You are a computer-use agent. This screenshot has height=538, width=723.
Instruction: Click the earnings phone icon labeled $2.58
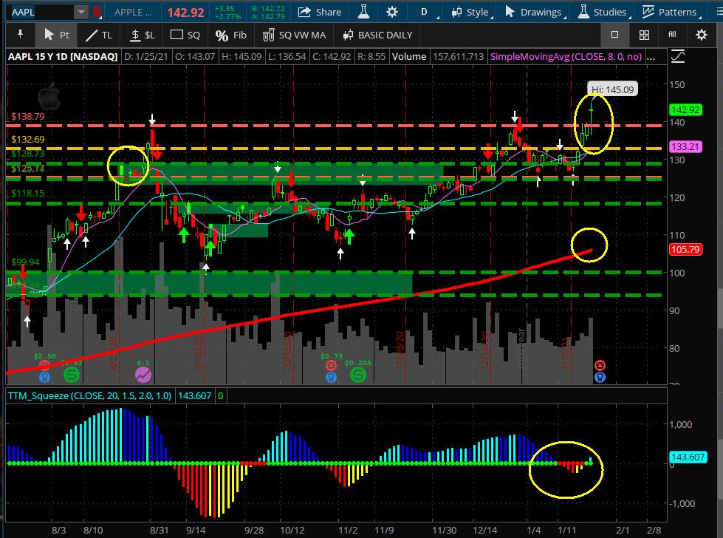coord(45,365)
